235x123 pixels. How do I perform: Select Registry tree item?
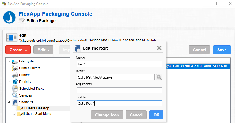coord(25,82)
